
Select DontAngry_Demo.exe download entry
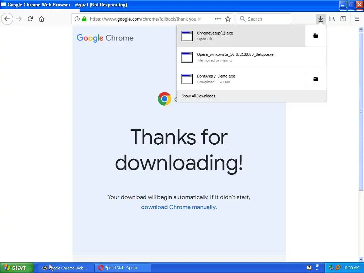tap(241, 79)
